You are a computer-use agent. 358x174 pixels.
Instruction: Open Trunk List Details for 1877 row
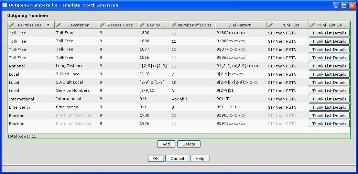pyautogui.click(x=329, y=49)
